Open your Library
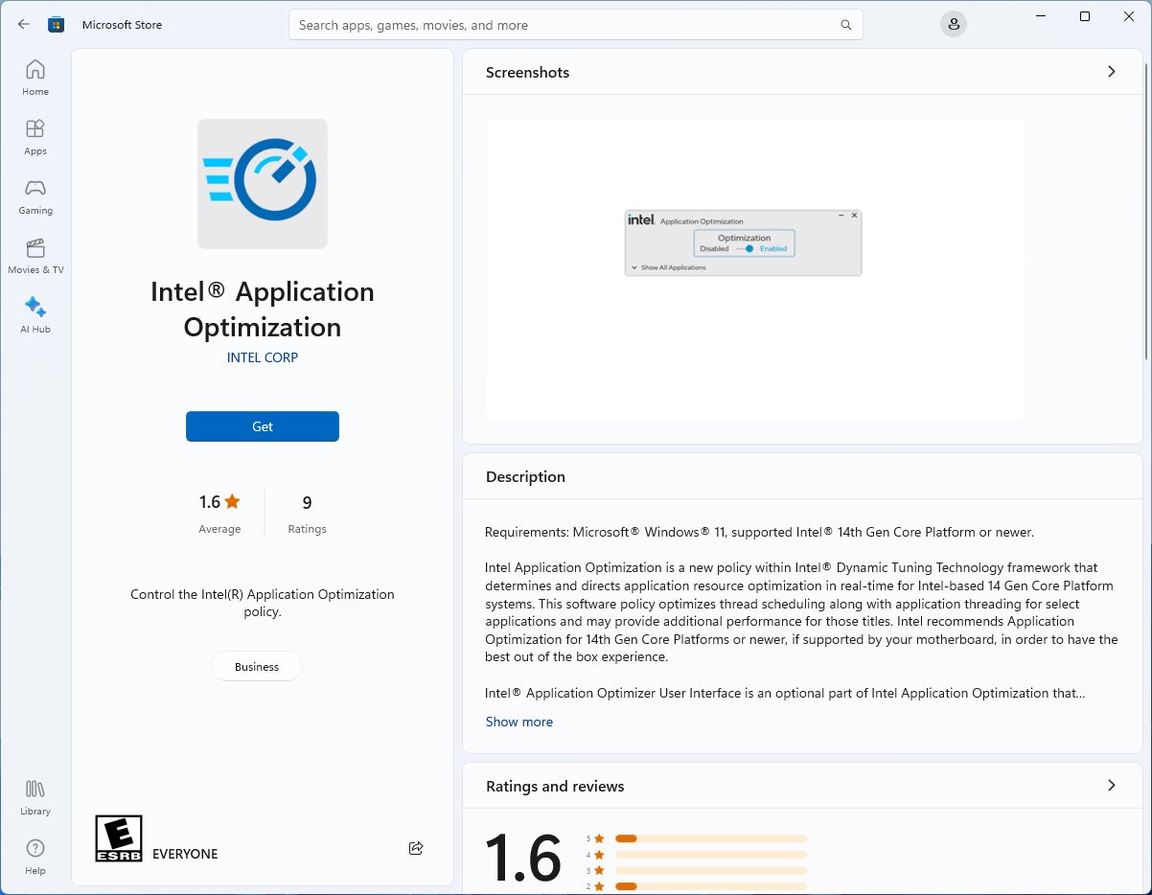 pos(35,796)
